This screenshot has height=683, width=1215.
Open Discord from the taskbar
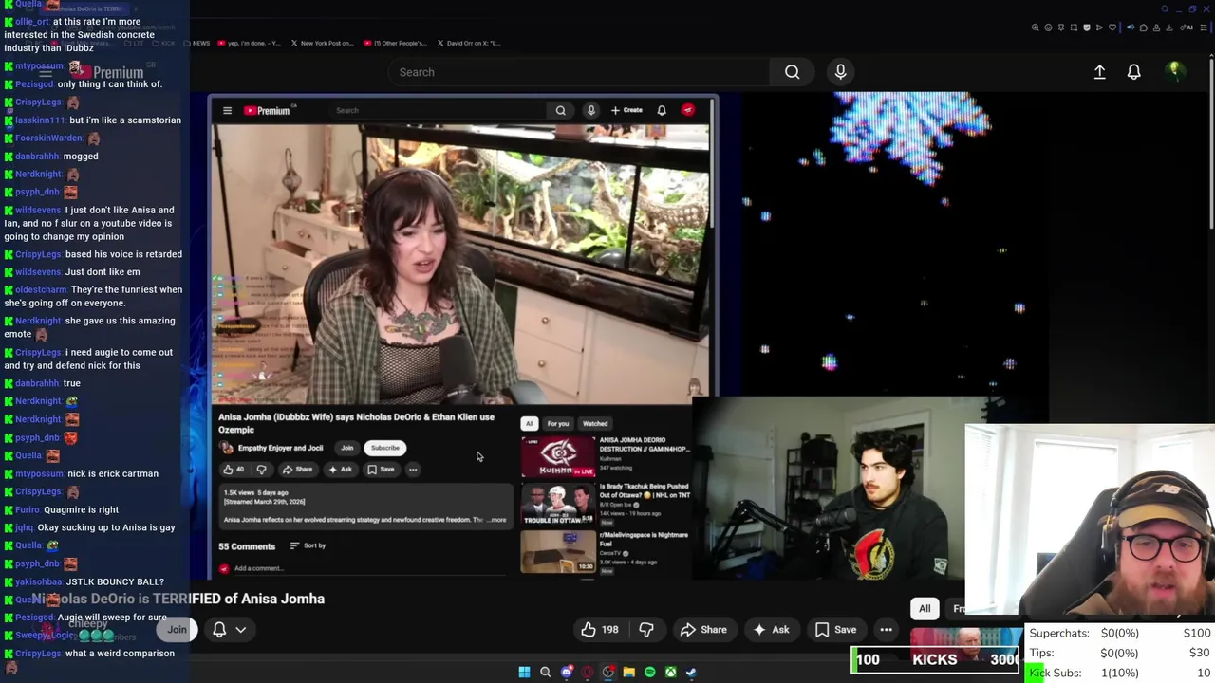[x=567, y=673]
